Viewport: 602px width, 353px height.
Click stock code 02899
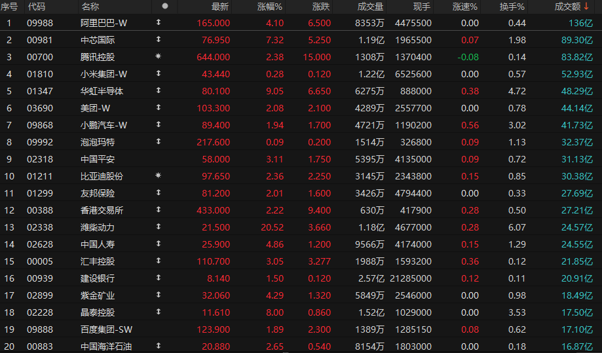(40, 295)
